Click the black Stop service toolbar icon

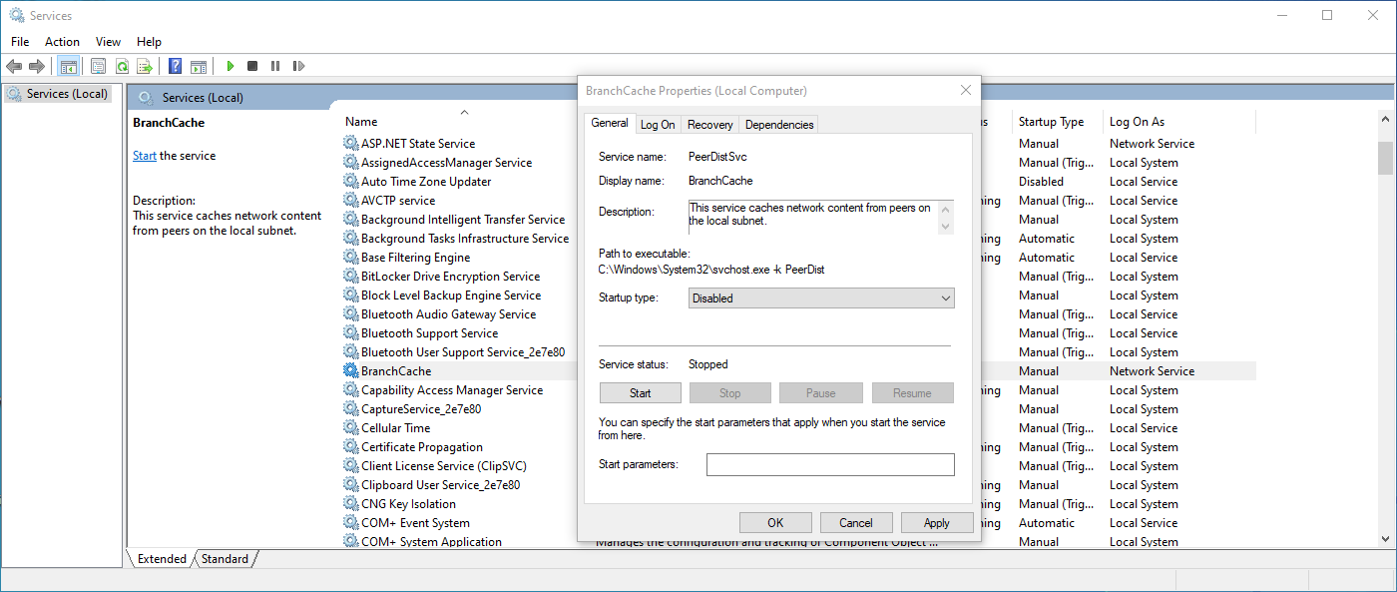click(x=251, y=66)
